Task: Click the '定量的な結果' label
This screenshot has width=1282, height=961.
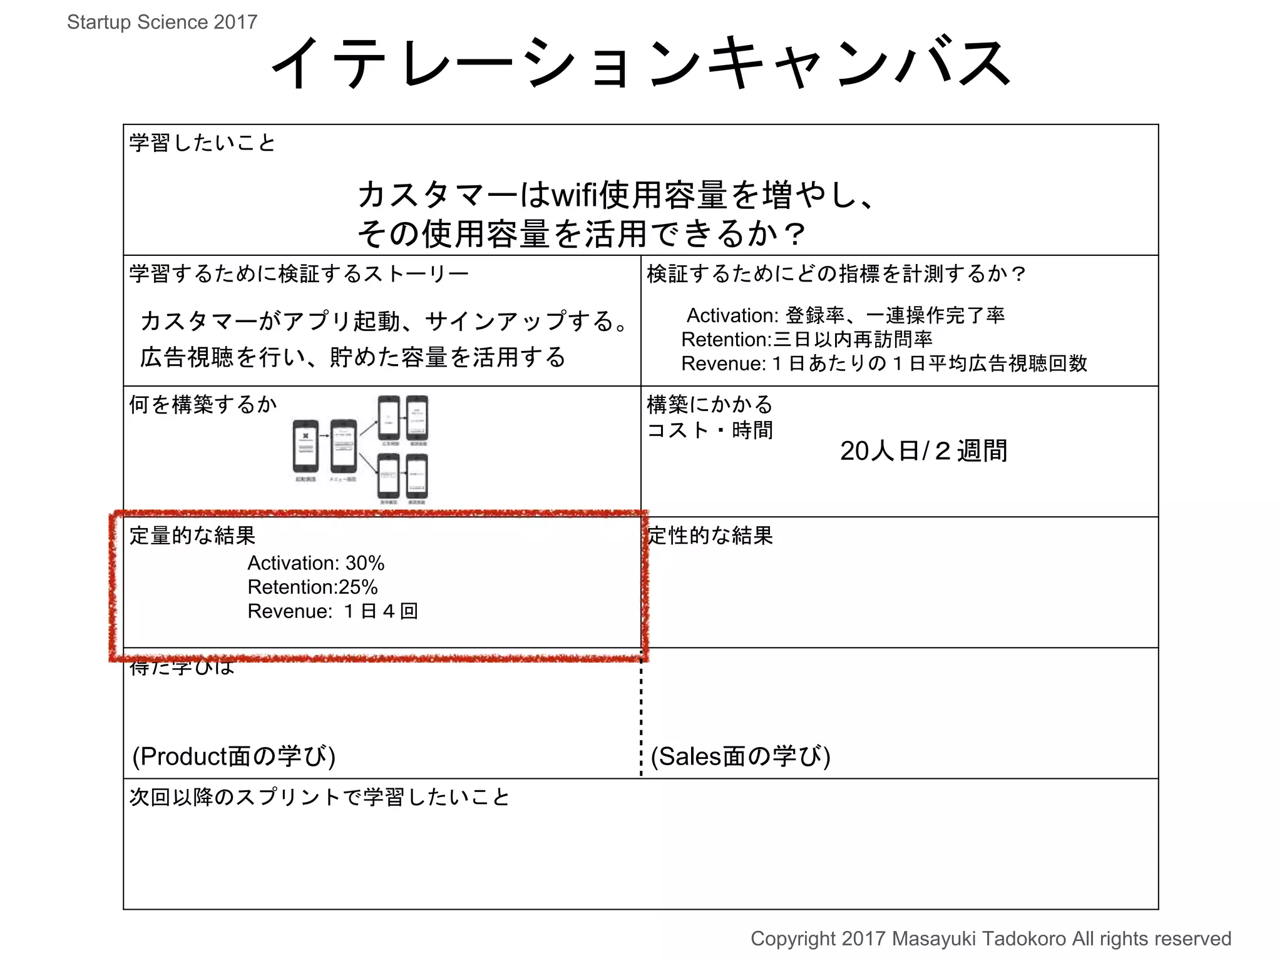Action: click(x=192, y=535)
